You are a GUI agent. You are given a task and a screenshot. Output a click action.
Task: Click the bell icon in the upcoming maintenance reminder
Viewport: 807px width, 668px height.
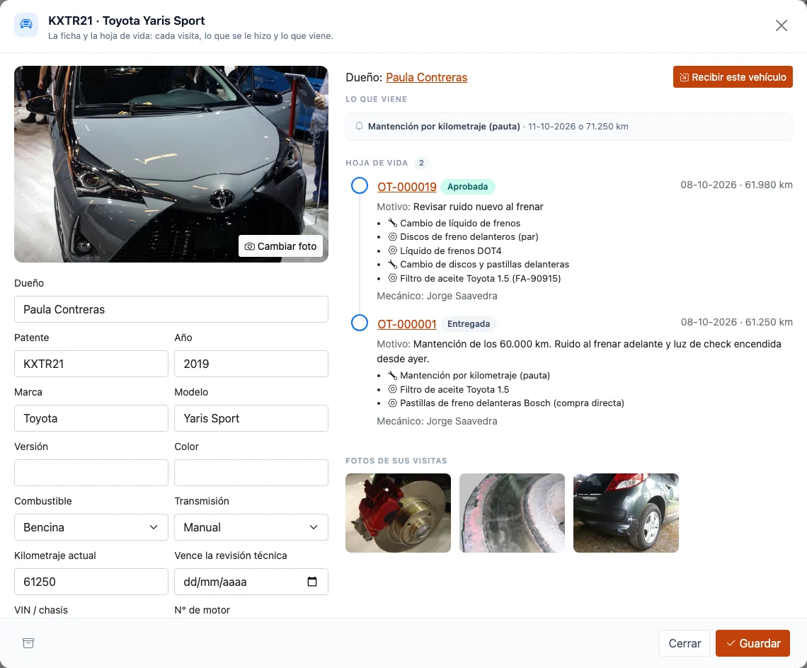pyautogui.click(x=359, y=126)
